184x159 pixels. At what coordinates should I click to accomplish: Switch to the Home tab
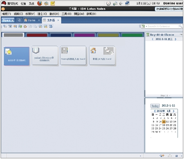click(30, 20)
